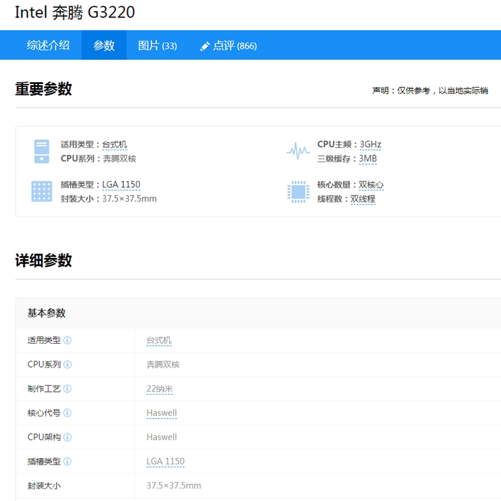Open the Haswell link in 核心代号 row
501x501 pixels.
click(x=162, y=413)
